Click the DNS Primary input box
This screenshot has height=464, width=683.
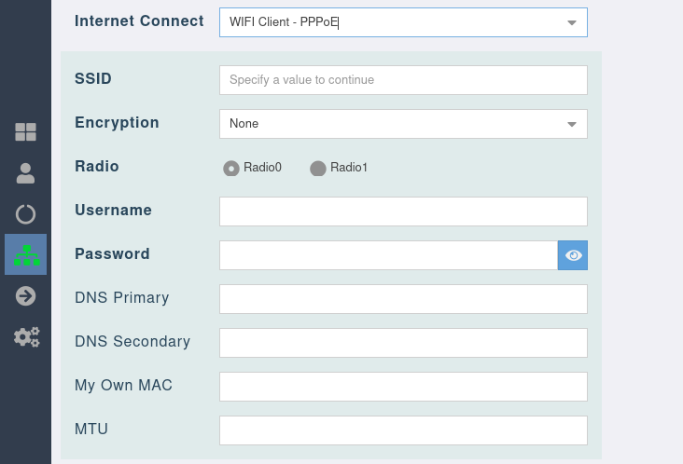403,299
